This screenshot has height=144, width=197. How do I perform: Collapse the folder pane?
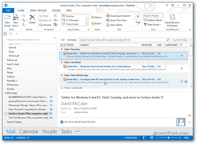point(54,38)
